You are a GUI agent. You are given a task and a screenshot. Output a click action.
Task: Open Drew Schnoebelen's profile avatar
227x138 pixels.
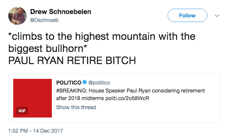(x=17, y=16)
